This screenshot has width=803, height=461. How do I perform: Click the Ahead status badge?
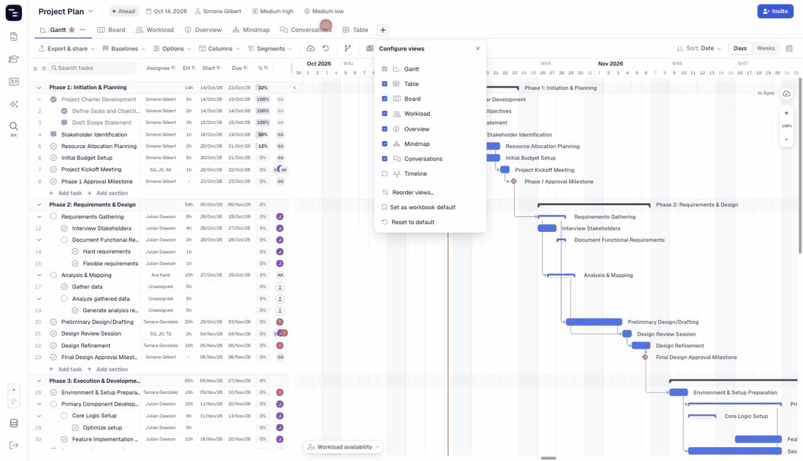coord(123,11)
